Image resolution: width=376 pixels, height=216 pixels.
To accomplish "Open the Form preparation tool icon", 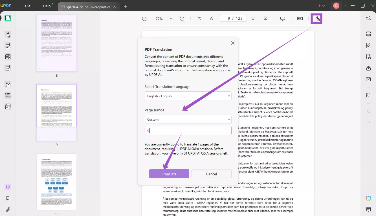I will coord(8,68).
